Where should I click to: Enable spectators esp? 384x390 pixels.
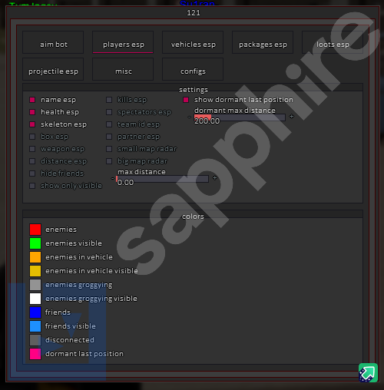pyautogui.click(x=109, y=112)
